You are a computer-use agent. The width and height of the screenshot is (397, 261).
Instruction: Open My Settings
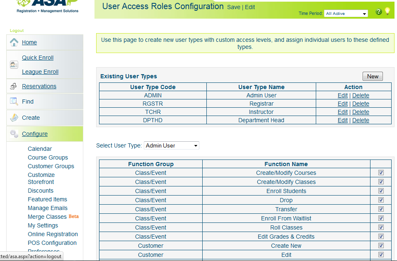click(43, 225)
